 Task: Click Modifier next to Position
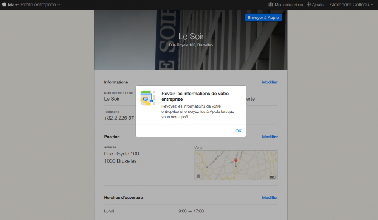[270, 137]
